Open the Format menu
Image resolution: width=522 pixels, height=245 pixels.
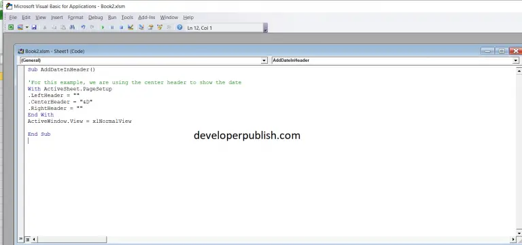point(75,17)
